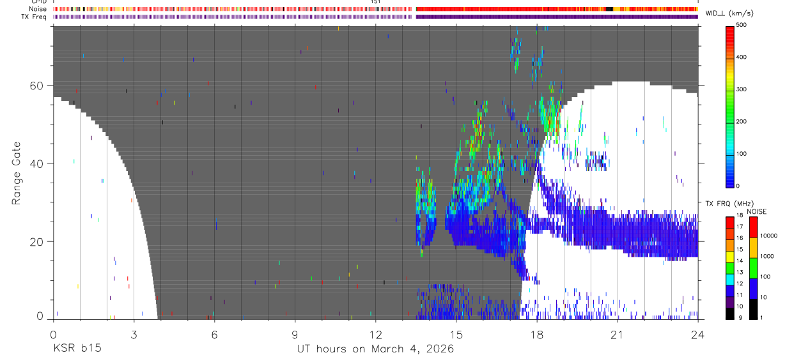Viewport: 785px width, 362px height.
Task: Click the 15 tick on UT hours axis
Action: (456, 334)
